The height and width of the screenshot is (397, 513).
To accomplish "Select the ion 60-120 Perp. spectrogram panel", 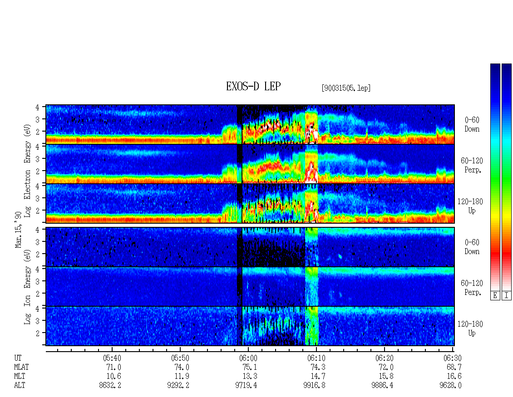I will click(250, 286).
